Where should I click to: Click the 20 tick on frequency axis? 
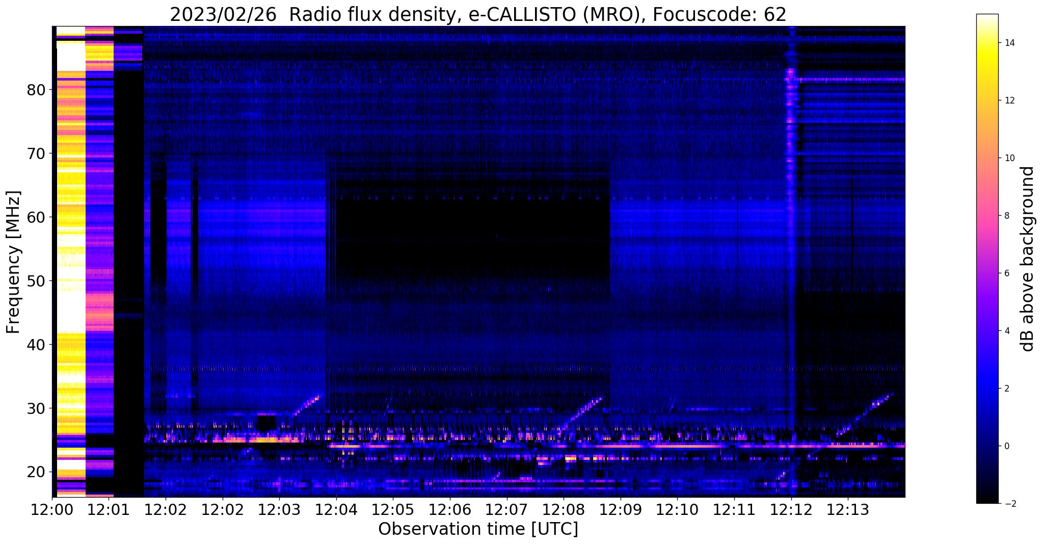click(36, 472)
